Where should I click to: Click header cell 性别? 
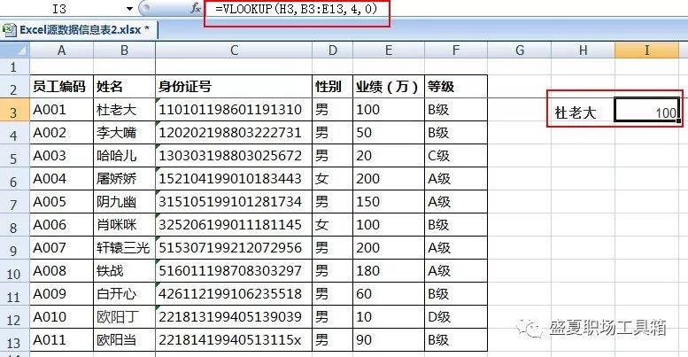(x=333, y=87)
